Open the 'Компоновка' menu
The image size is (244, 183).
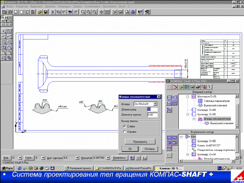tap(93, 6)
